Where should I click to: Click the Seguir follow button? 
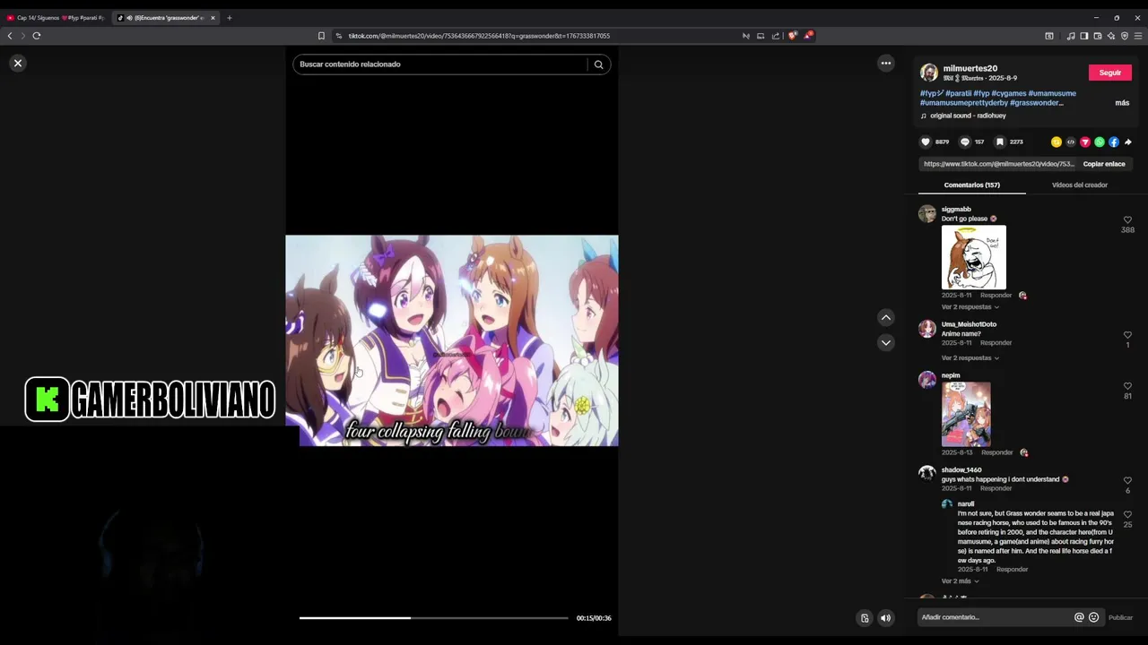pyautogui.click(x=1109, y=73)
